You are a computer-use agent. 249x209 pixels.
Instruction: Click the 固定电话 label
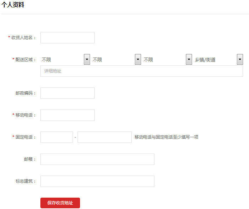pos(26,137)
